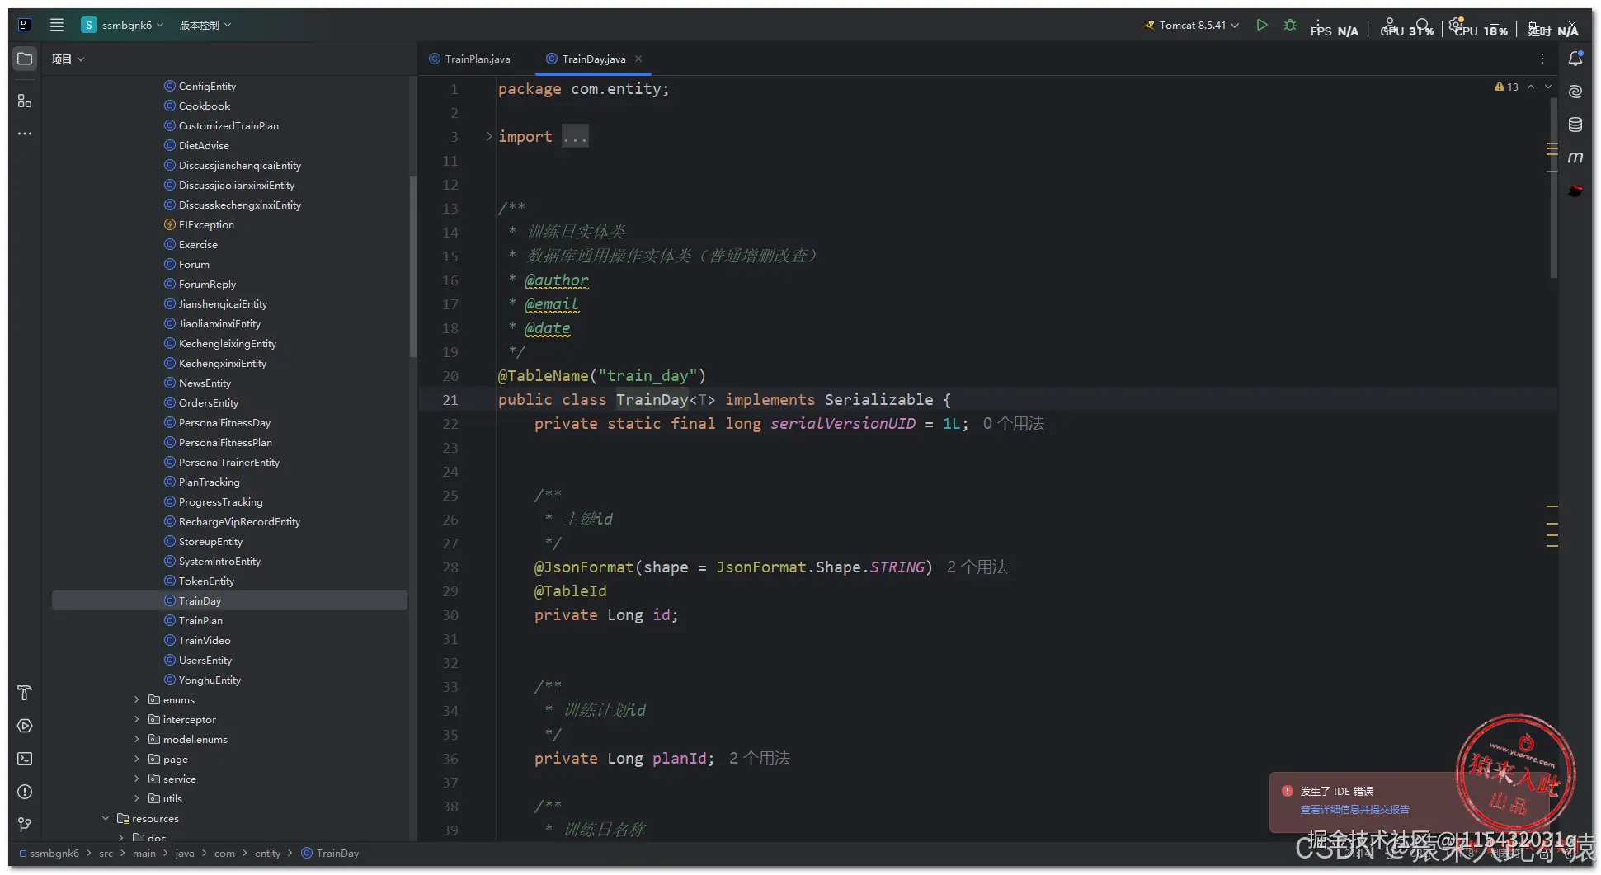The image size is (1601, 875).
Task: Click the java breadcrumb
Action: click(185, 853)
